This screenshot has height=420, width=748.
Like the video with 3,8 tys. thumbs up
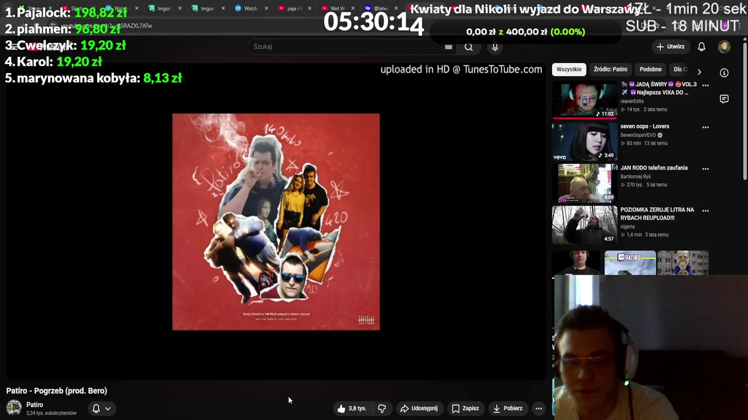[351, 408]
